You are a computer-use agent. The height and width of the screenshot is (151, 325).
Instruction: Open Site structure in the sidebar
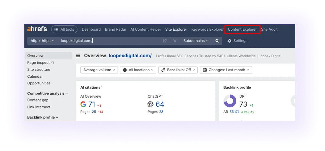coord(39,70)
